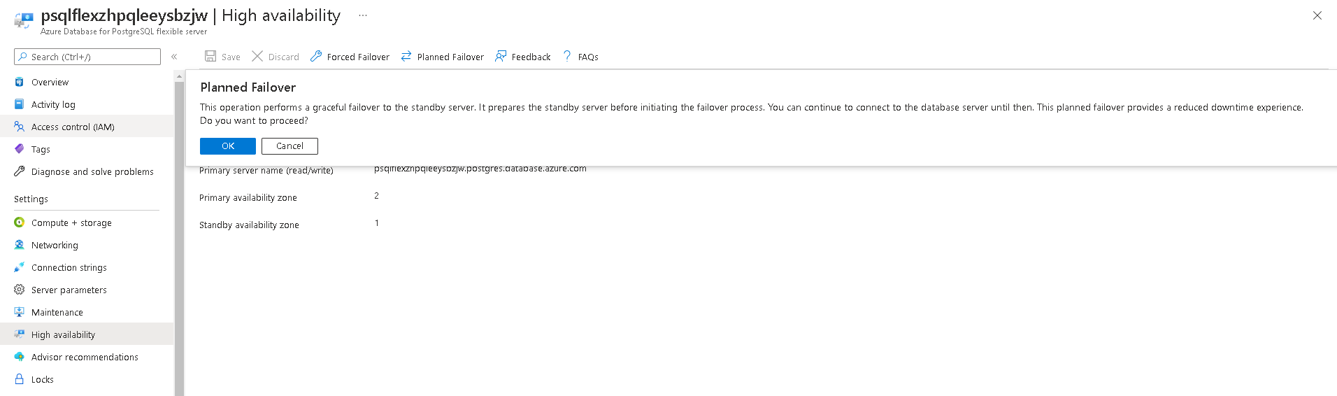Click the Maintenance monitor icon

20,312
